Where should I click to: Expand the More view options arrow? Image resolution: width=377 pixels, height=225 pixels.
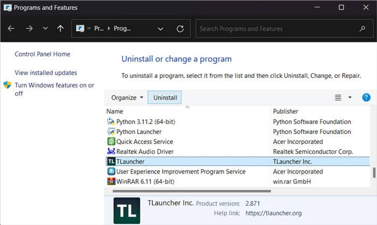tap(350, 97)
